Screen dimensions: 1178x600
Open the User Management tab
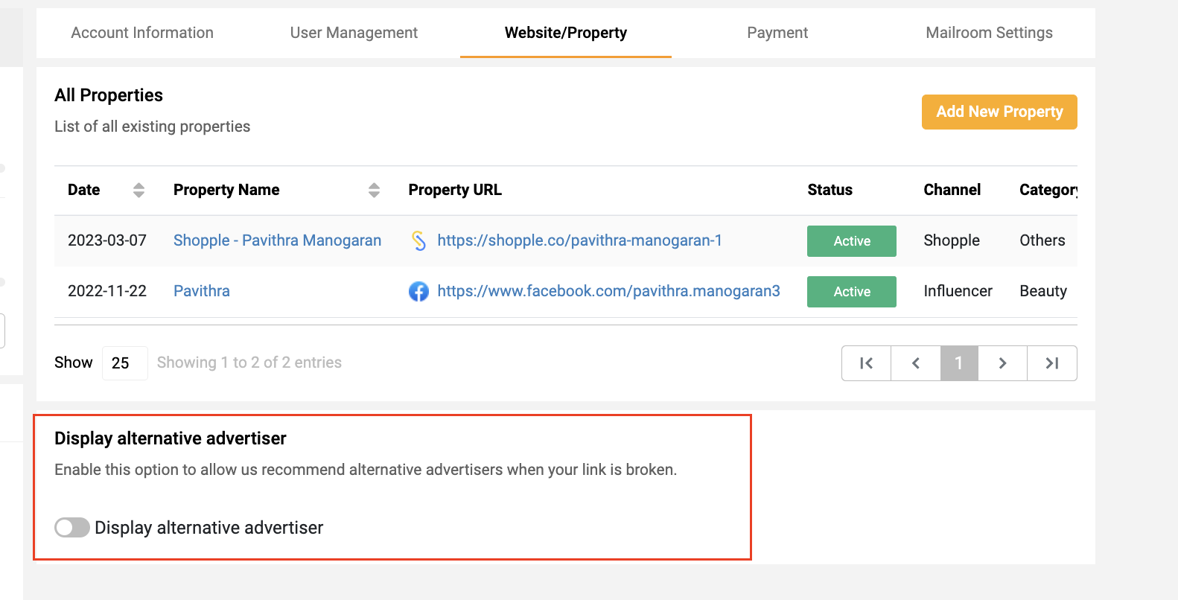pos(354,33)
